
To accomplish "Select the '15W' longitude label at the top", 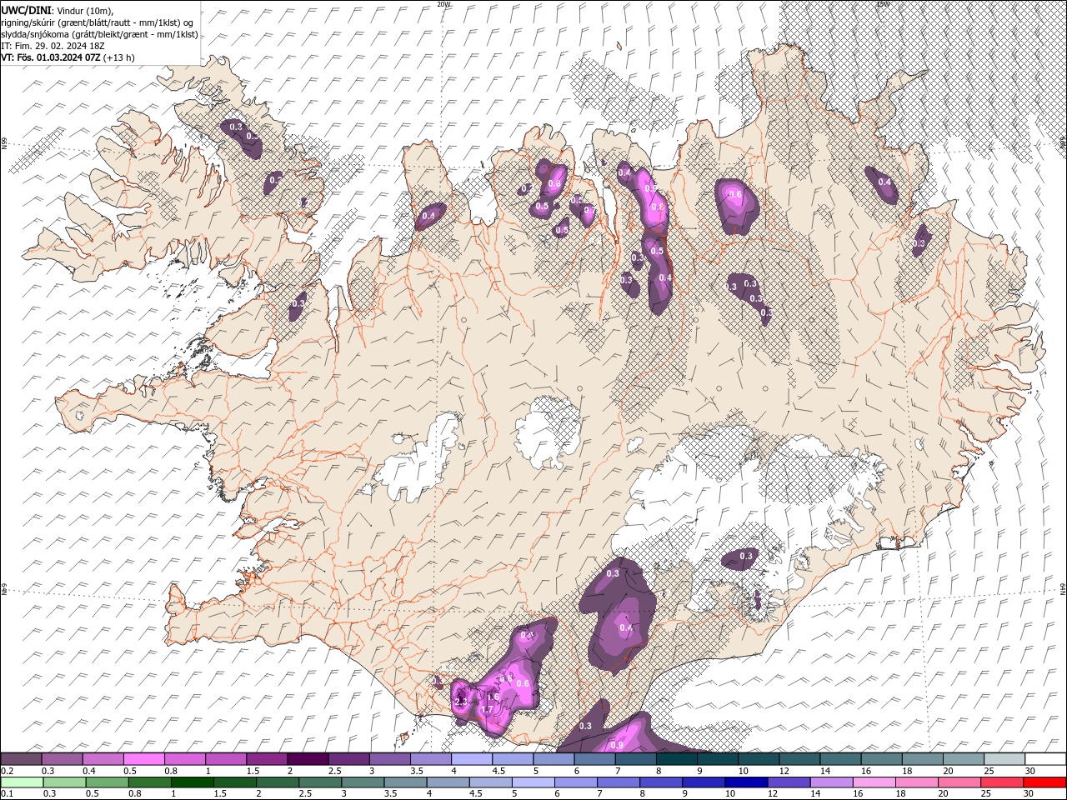I will click(x=884, y=4).
